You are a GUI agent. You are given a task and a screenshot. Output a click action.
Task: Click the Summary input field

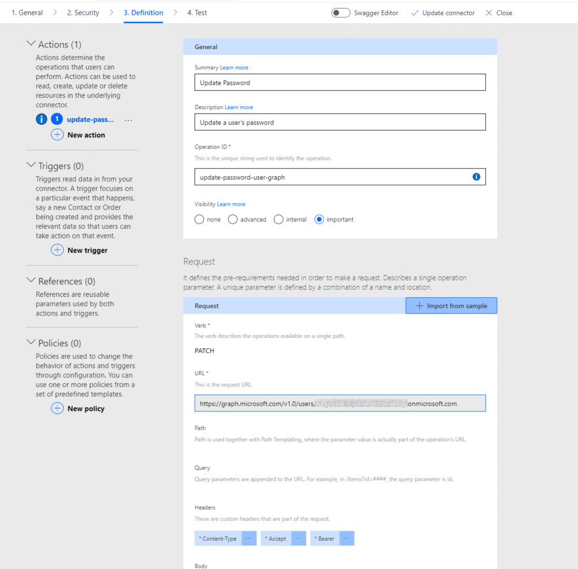point(340,82)
